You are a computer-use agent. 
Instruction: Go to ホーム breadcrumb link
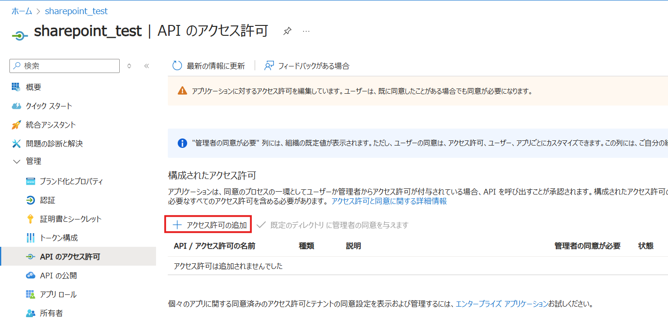pos(22,11)
